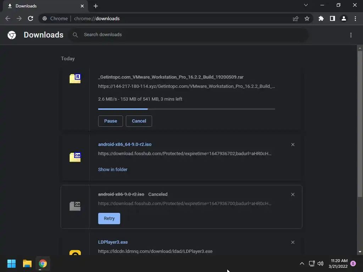363x272 pixels.
Task: Click the '153 MB of 541 MB' status text
Action: coord(139,99)
